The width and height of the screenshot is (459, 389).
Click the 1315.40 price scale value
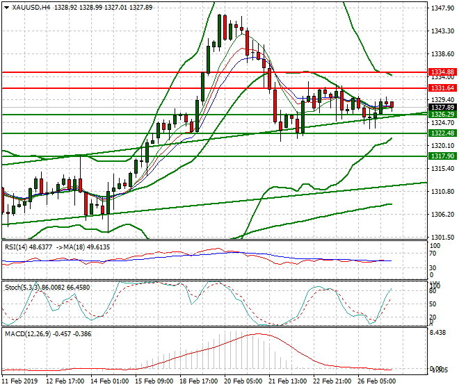pos(443,169)
